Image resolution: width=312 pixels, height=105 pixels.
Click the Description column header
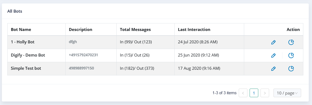[80, 29]
